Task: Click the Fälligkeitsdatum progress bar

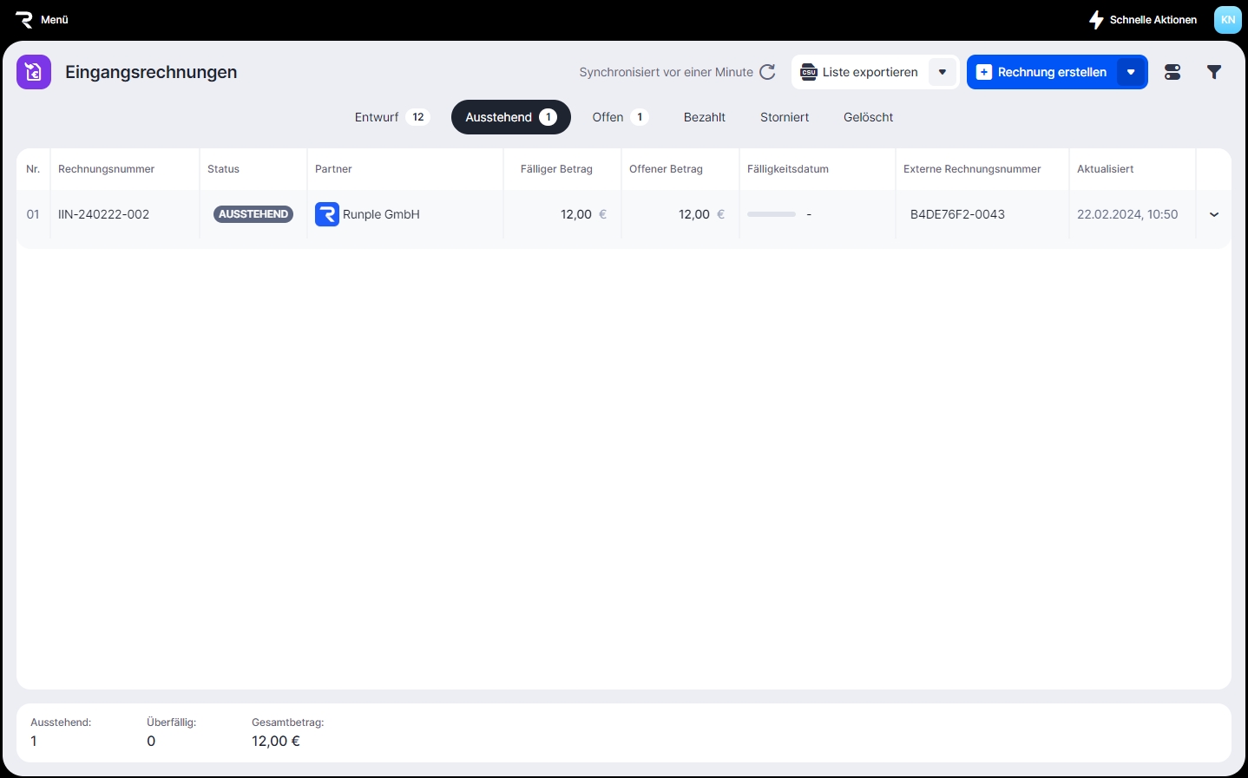Action: pos(771,214)
